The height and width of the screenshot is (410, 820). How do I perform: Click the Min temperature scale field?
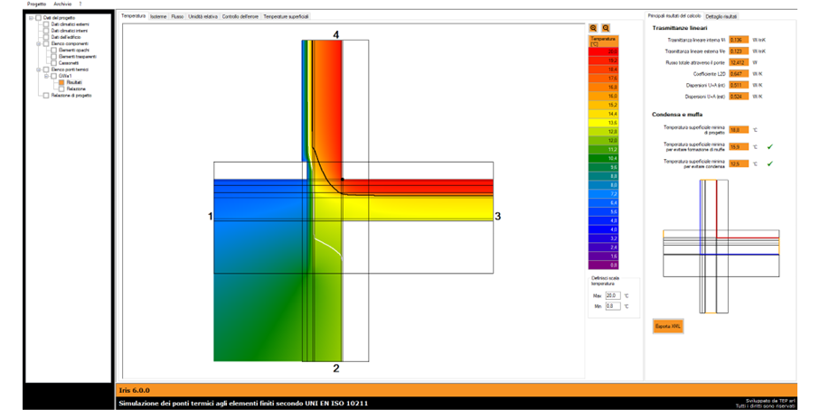click(612, 307)
